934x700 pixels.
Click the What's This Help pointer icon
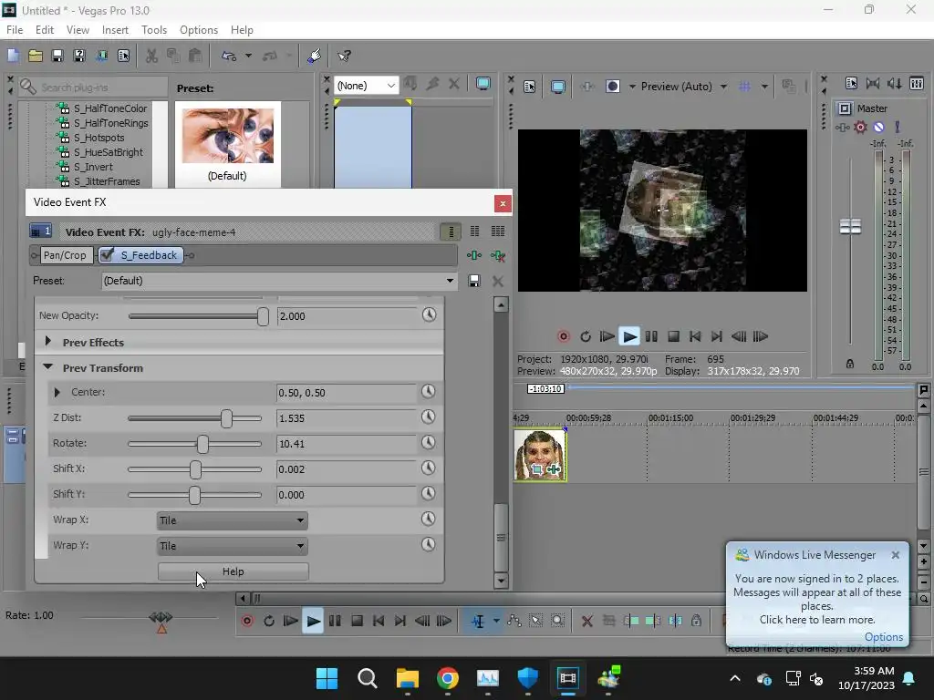point(344,56)
